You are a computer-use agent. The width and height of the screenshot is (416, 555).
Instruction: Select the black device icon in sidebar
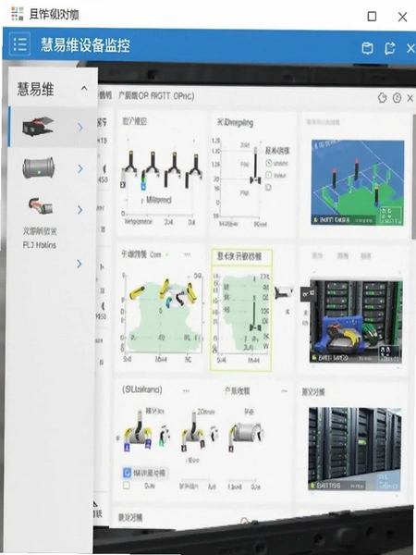coord(38,127)
